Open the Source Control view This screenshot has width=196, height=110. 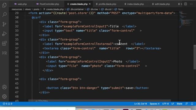pos(4,24)
